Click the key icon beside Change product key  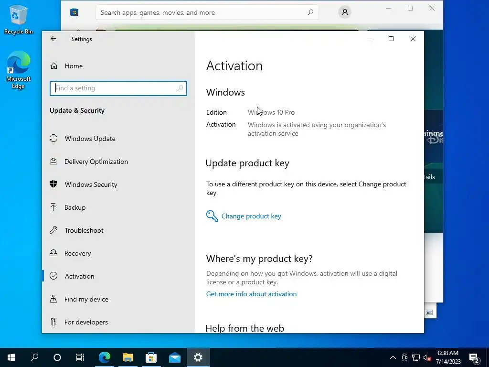tap(212, 216)
